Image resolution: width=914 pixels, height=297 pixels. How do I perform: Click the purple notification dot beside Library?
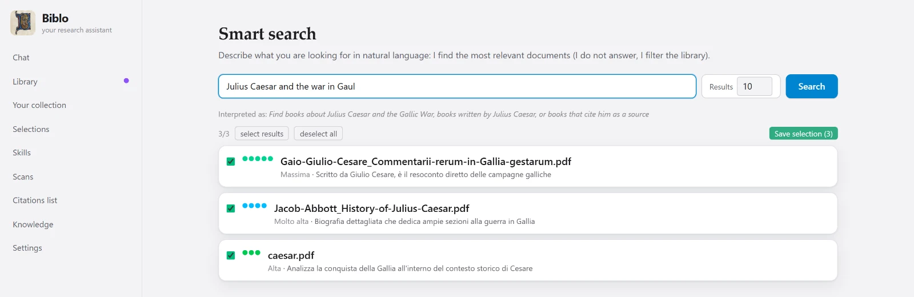pos(126,81)
